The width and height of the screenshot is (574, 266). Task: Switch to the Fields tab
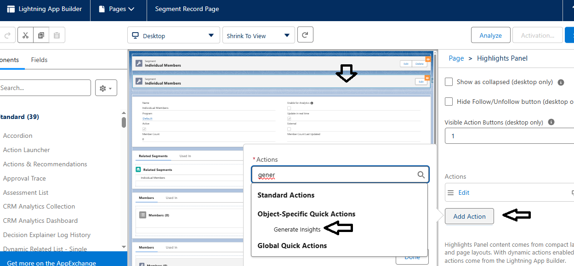[x=39, y=60]
